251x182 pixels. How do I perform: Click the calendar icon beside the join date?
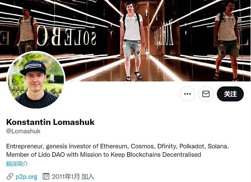pos(46,176)
